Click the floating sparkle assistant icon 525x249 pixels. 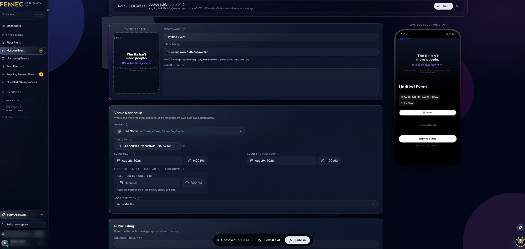(x=520, y=227)
